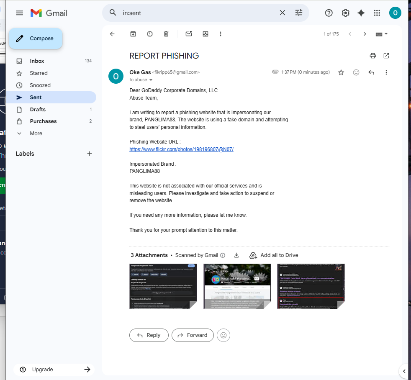Click the sender avatar in the message
The height and width of the screenshot is (380, 411).
(x=116, y=76)
